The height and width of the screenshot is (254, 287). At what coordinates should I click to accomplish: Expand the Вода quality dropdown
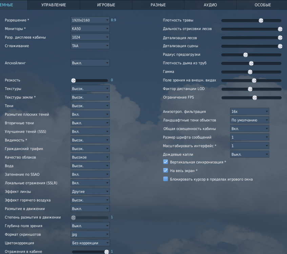[x=90, y=166]
